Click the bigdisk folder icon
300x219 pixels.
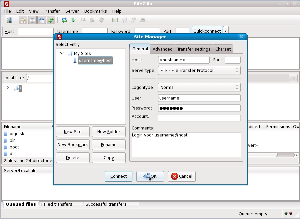tap(6, 134)
